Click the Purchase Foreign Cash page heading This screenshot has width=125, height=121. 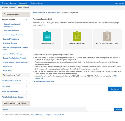pyautogui.click(x=43, y=19)
